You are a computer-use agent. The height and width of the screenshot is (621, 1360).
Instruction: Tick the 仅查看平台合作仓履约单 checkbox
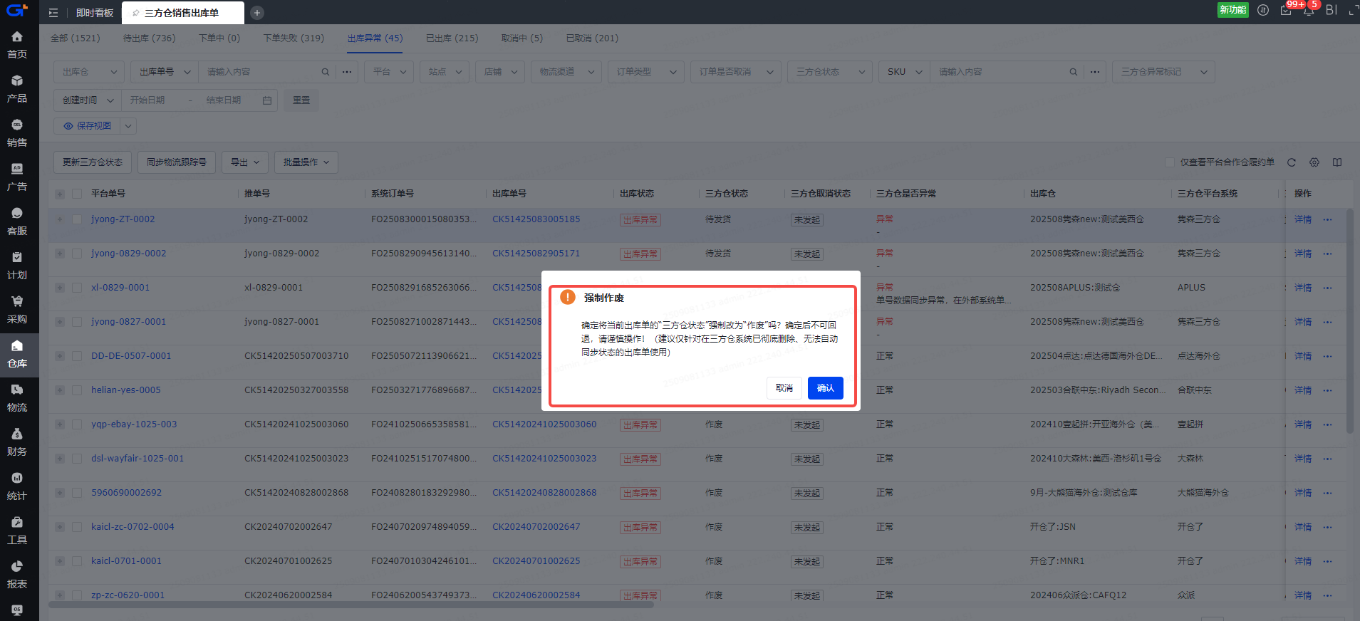[1169, 162]
